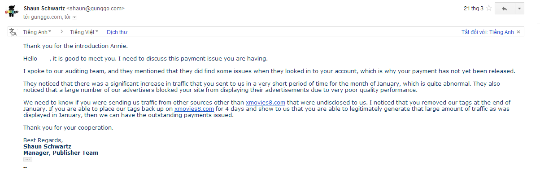Expand recipient details arrow after tôi

[74, 17]
